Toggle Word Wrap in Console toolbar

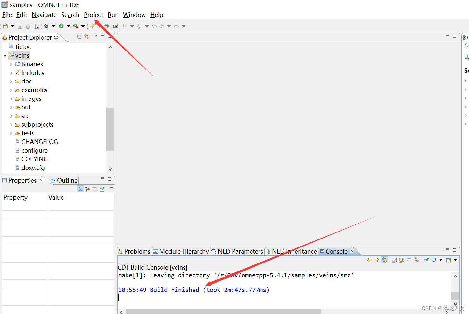[x=409, y=260]
